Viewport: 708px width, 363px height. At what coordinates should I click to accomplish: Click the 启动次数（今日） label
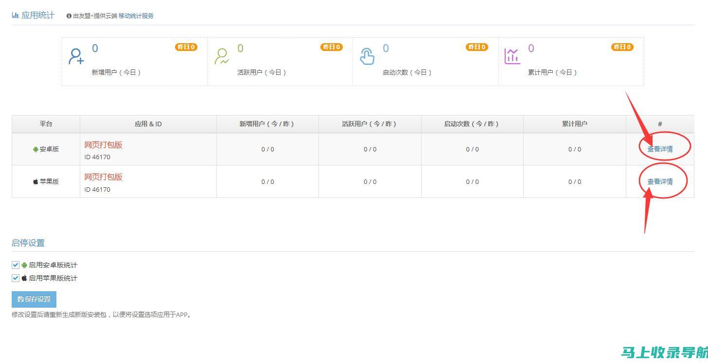coord(408,72)
